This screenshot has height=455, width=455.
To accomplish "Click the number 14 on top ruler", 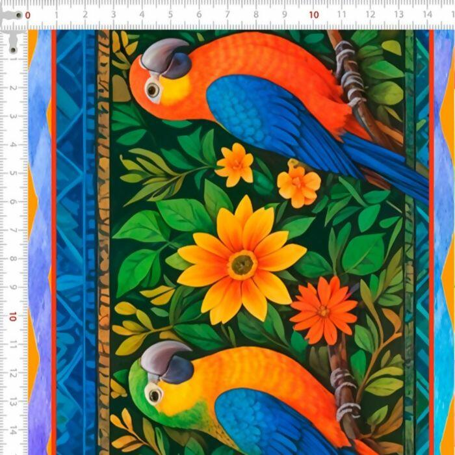I will [427, 14].
